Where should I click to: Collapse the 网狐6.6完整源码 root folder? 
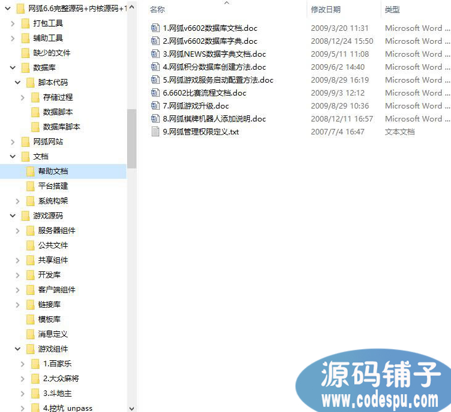pos(8,9)
